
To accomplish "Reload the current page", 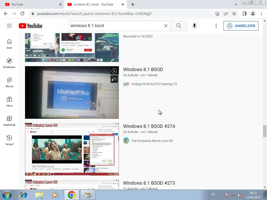I will 22,14.
